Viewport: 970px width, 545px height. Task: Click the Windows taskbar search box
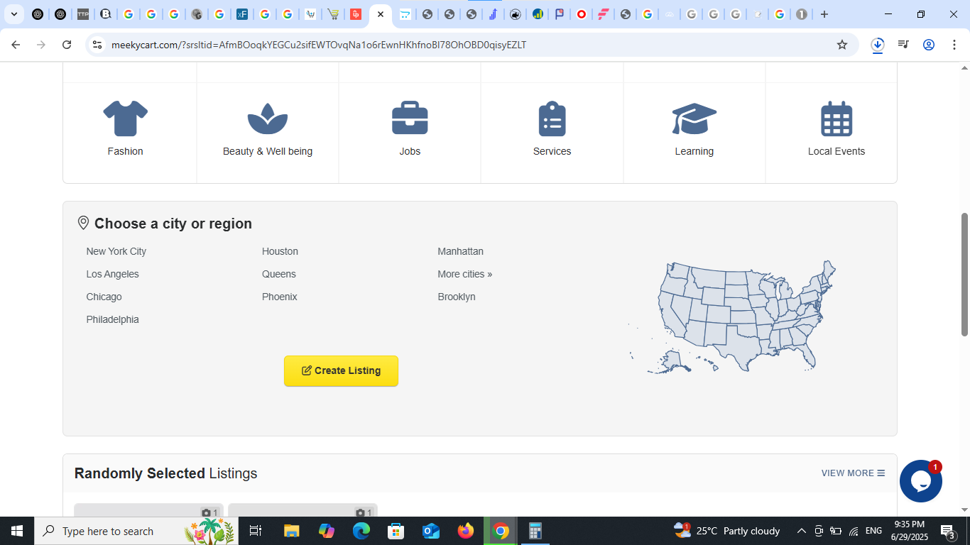tap(136, 531)
